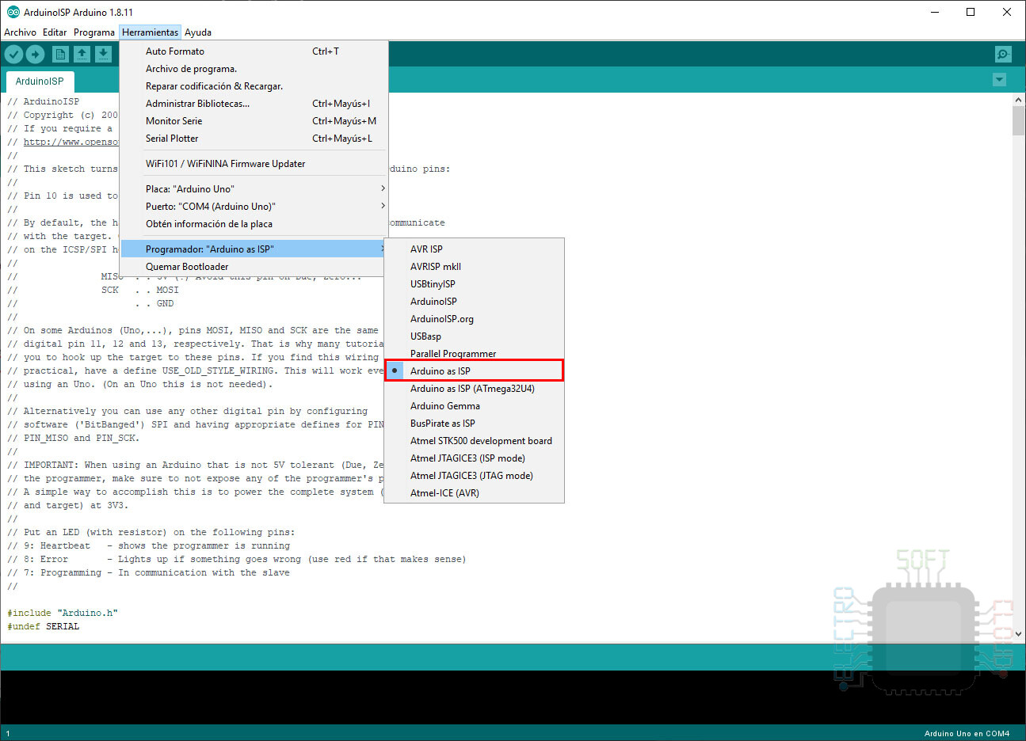This screenshot has width=1026, height=741.
Task: Open the Editar menu
Action: (55, 32)
